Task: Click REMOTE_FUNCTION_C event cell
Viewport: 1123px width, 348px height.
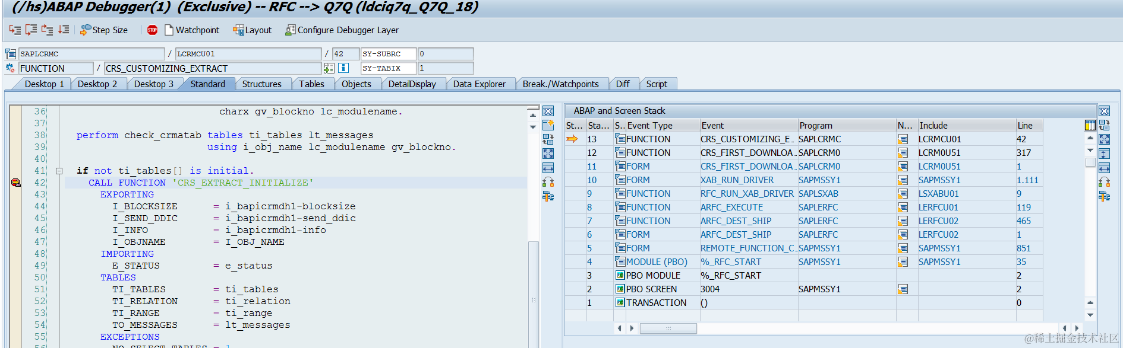Action: click(x=748, y=248)
